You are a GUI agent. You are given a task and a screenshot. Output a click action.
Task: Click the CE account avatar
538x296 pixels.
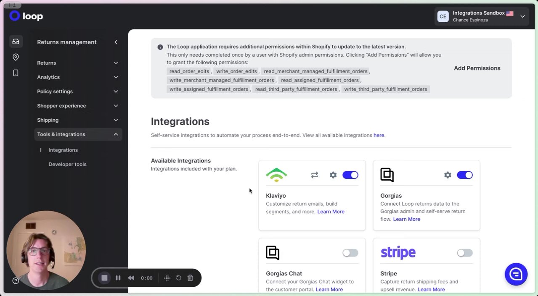(x=443, y=16)
